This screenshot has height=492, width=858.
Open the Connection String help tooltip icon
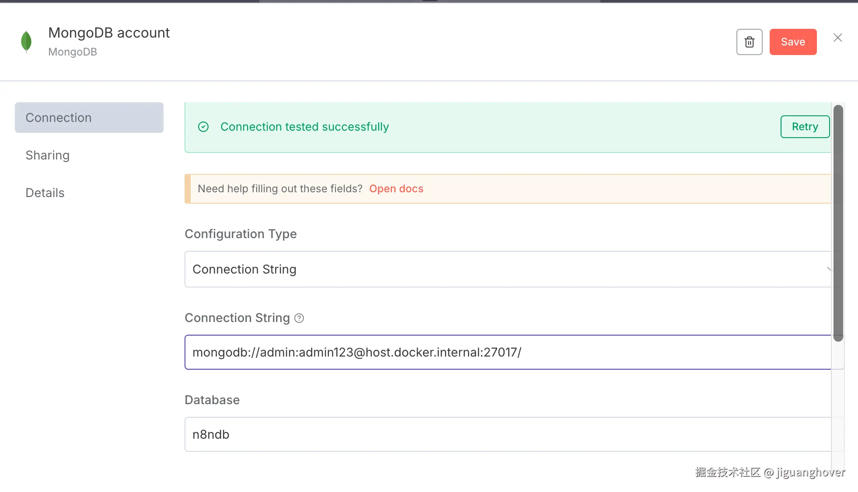(299, 318)
